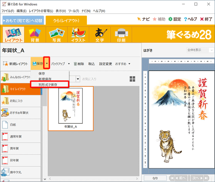The width and height of the screenshot is (215, 182).
Task: Select 通常年賀 category
Action: click(21, 137)
